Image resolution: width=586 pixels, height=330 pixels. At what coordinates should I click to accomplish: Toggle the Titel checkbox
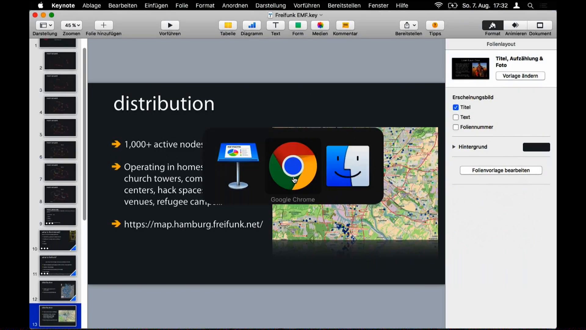(456, 107)
